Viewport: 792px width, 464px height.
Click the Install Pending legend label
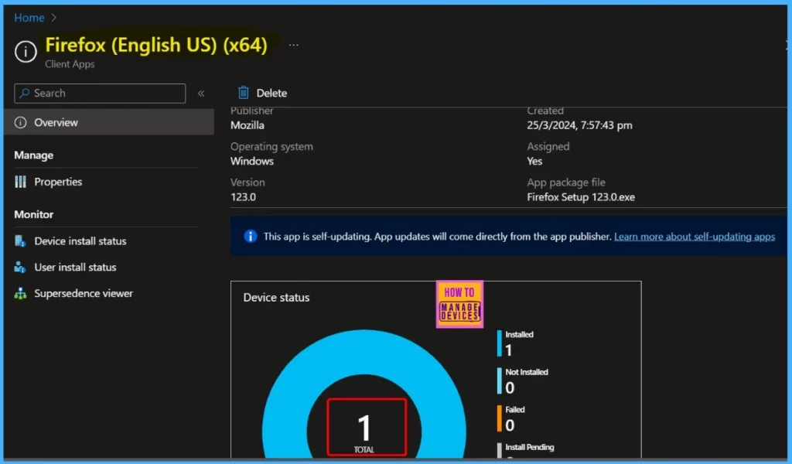click(529, 447)
